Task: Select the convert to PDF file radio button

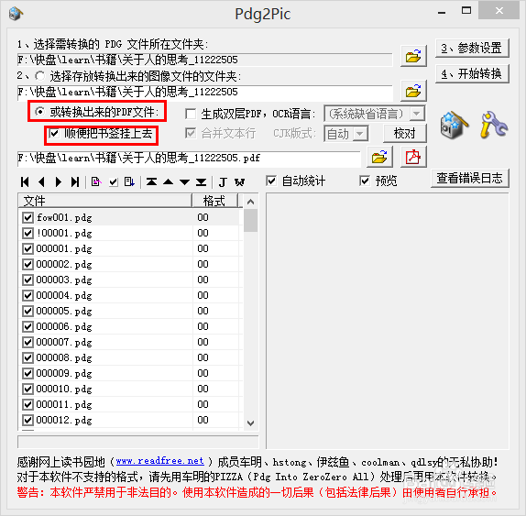Action: point(40,112)
